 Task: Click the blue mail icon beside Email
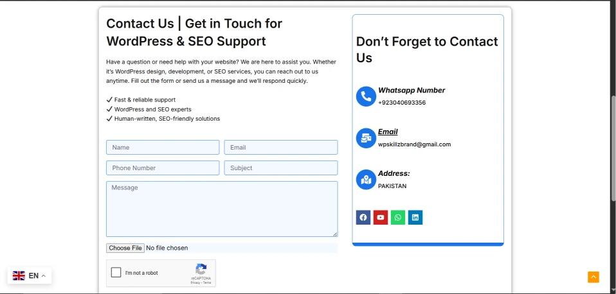click(366, 138)
